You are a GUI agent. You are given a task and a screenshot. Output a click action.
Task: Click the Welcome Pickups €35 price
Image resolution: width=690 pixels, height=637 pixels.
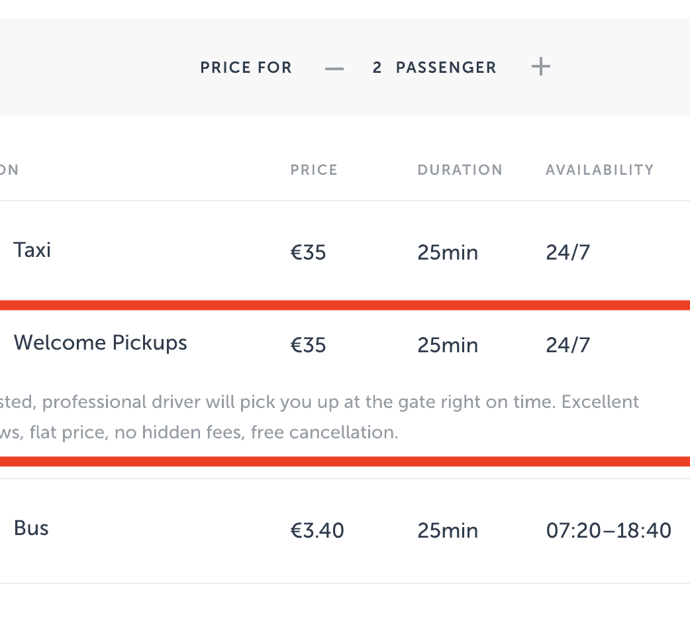click(308, 346)
